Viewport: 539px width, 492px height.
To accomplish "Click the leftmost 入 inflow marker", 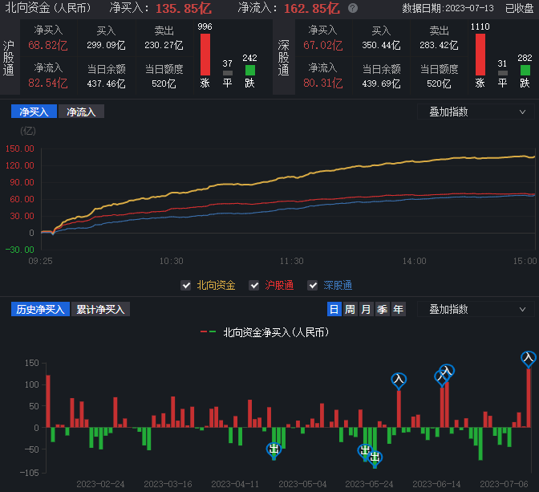I will click(x=399, y=379).
